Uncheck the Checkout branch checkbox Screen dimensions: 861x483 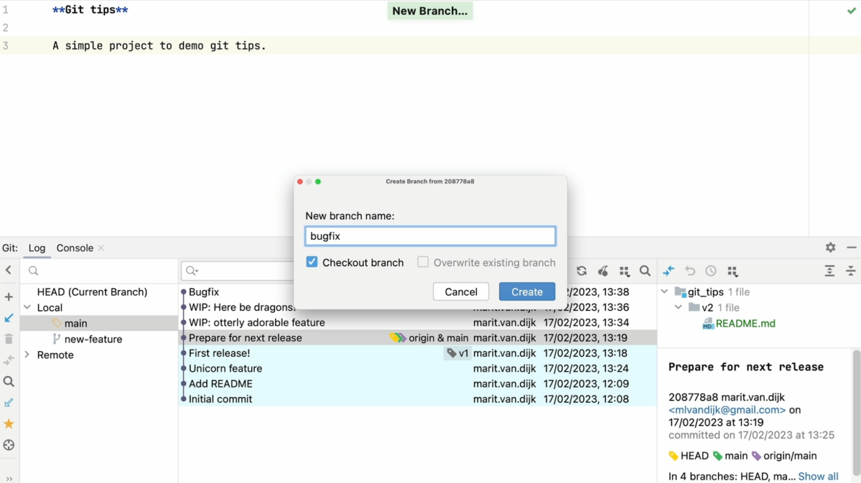click(x=312, y=262)
